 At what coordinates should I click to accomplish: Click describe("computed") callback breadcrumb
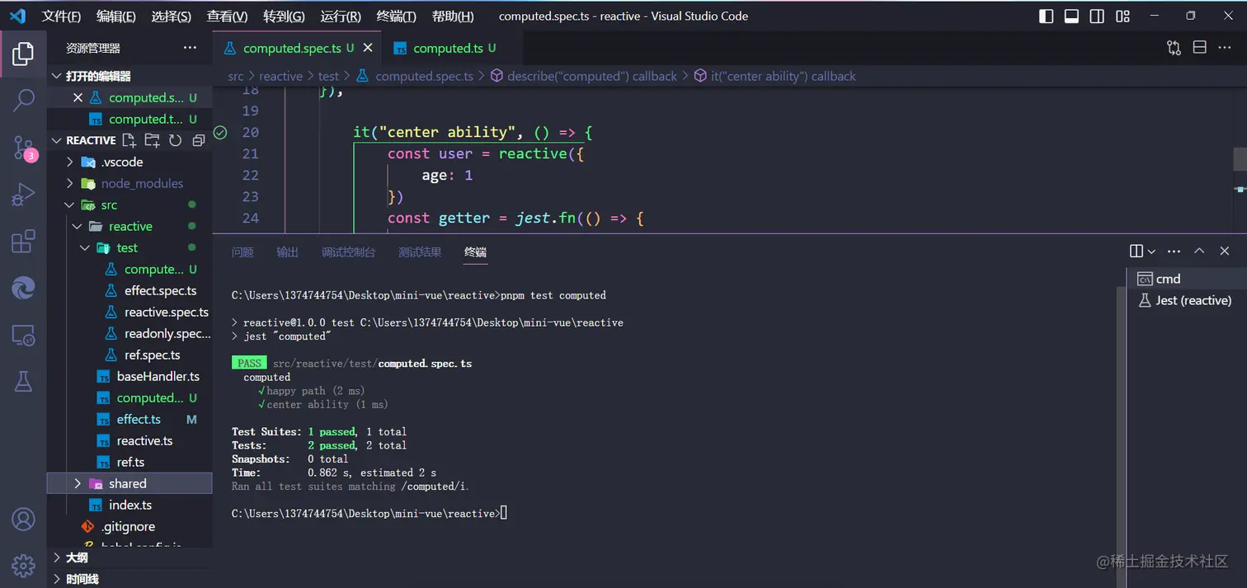pyautogui.click(x=591, y=76)
